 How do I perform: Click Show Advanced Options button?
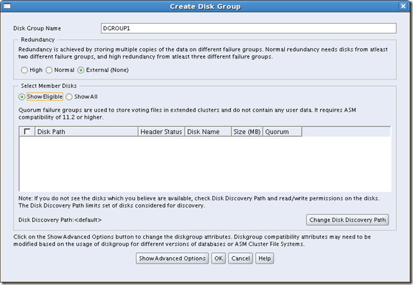173,259
